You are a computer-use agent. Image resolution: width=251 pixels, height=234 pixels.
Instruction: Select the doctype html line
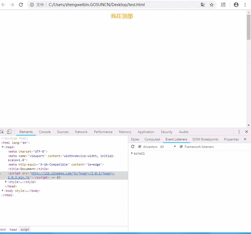point(15,138)
